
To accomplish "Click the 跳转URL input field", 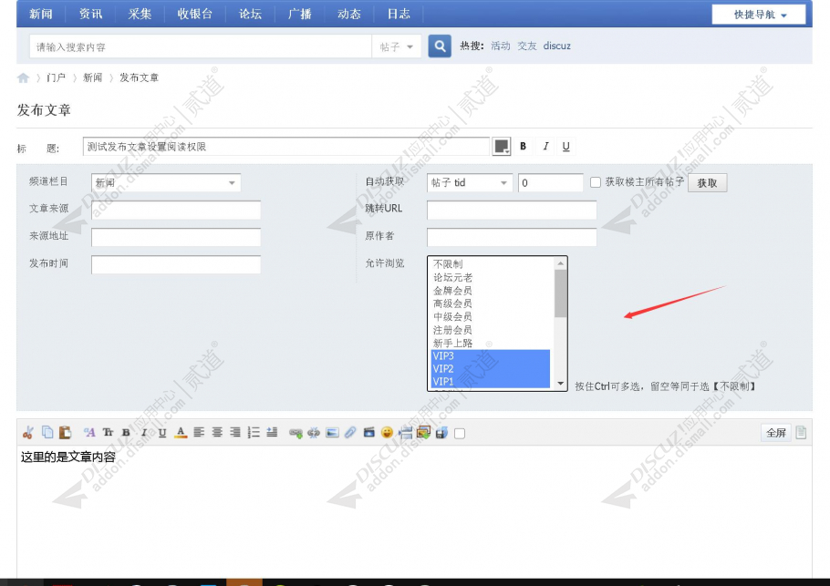I will [x=512, y=210].
